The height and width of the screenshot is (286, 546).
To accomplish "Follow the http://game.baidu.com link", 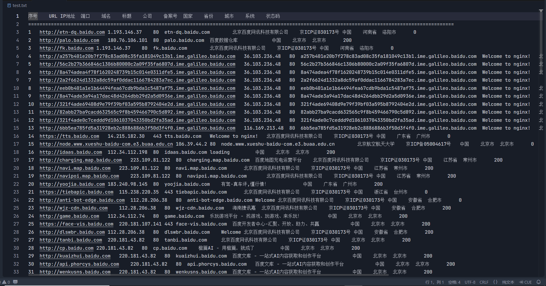I will coord(69,216).
